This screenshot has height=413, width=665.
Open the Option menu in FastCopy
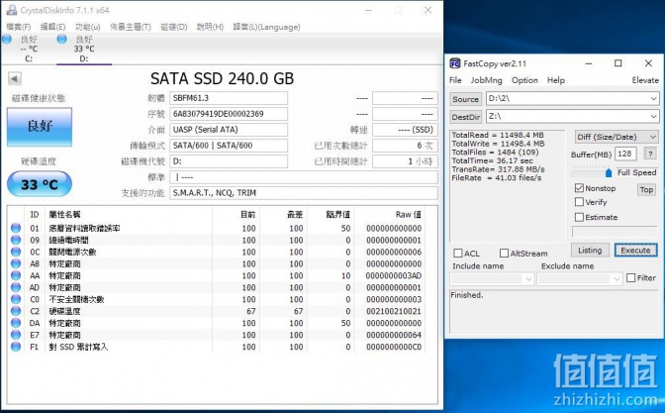524,80
